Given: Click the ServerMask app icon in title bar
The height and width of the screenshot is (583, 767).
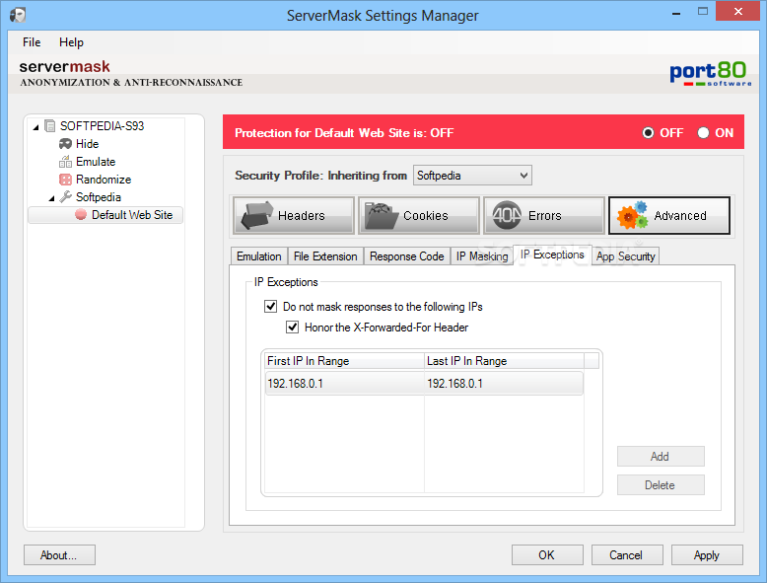Looking at the screenshot, I should pyautogui.click(x=18, y=15).
